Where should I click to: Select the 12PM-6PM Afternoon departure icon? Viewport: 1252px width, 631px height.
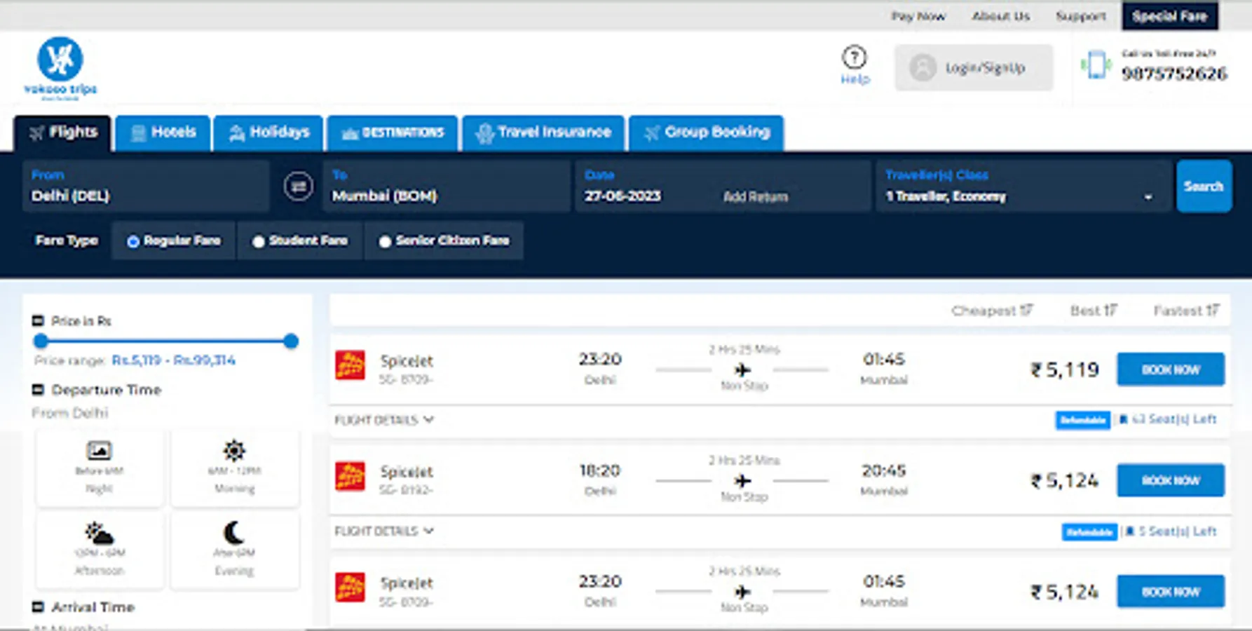pos(99,534)
